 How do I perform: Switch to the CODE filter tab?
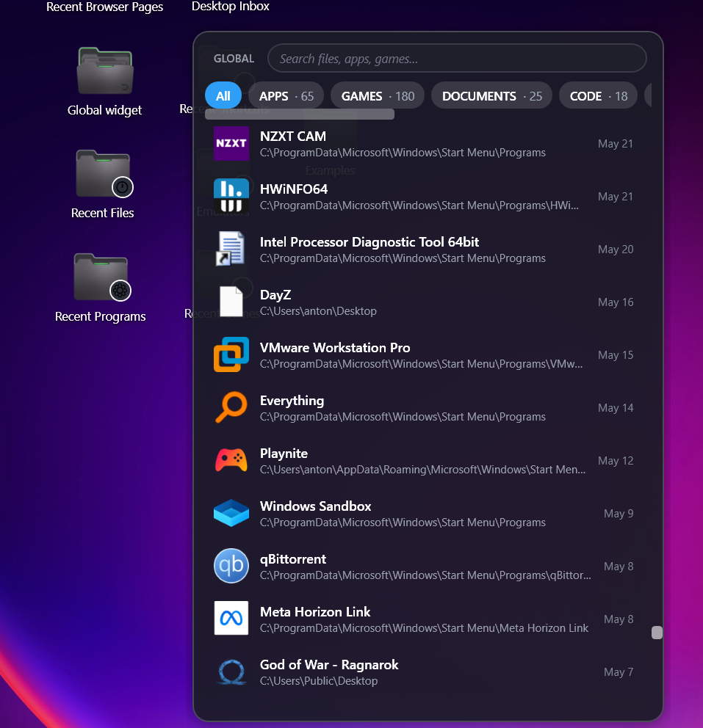click(598, 95)
